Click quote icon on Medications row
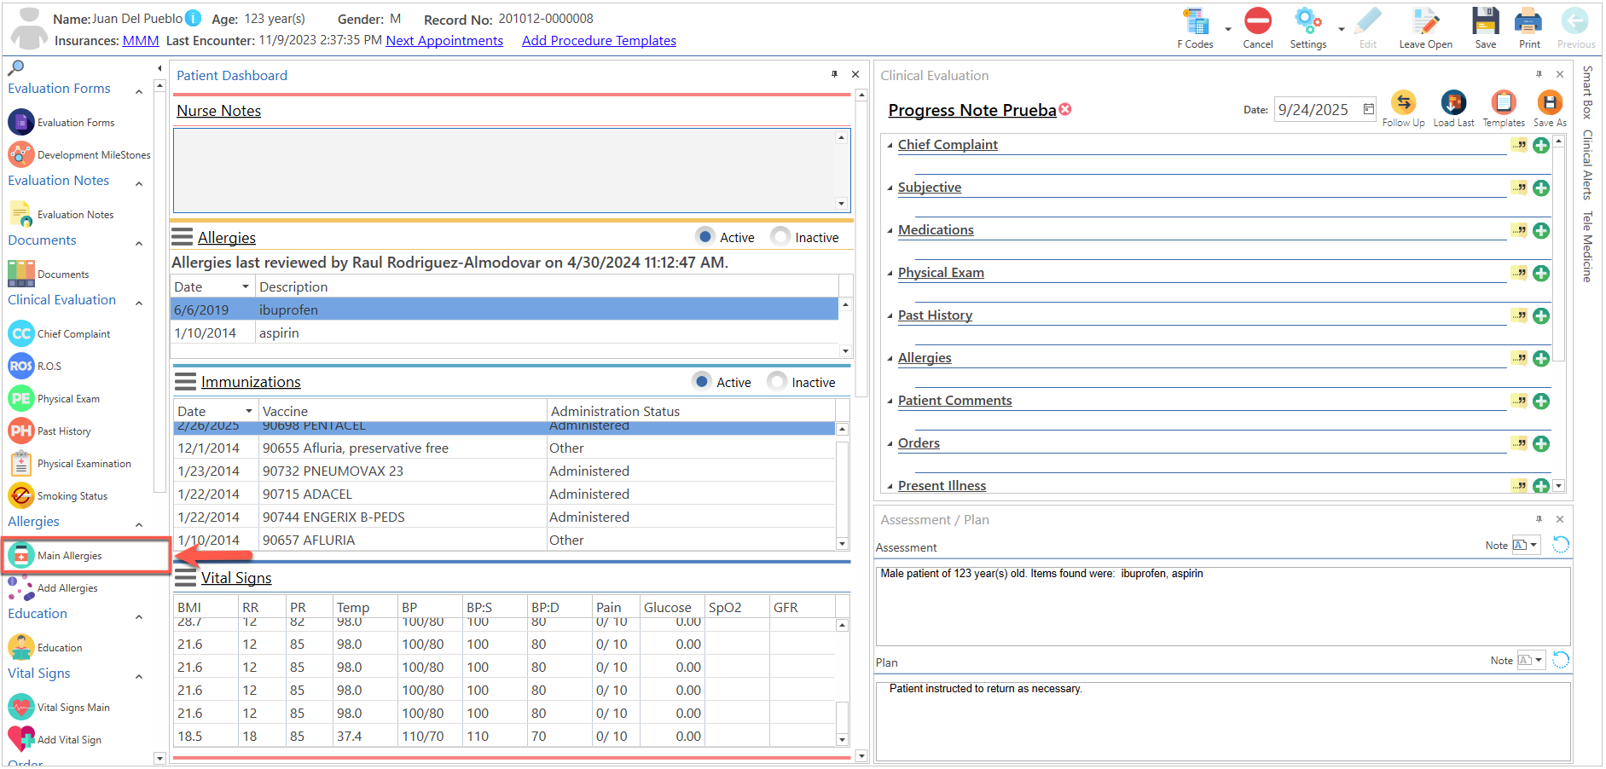The height and width of the screenshot is (769, 1606). (1519, 230)
